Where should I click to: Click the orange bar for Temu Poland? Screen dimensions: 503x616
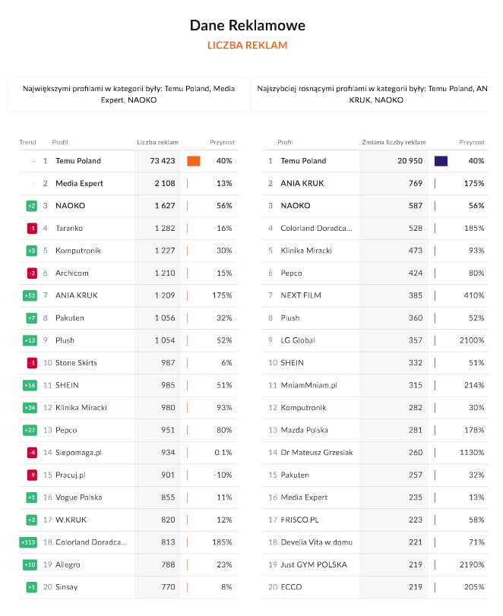click(193, 161)
